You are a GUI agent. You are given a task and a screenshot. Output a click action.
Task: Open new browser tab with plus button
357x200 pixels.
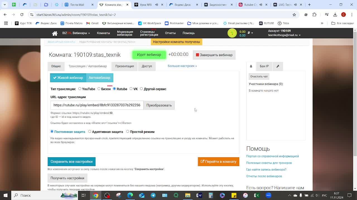pyautogui.click(x=309, y=4)
